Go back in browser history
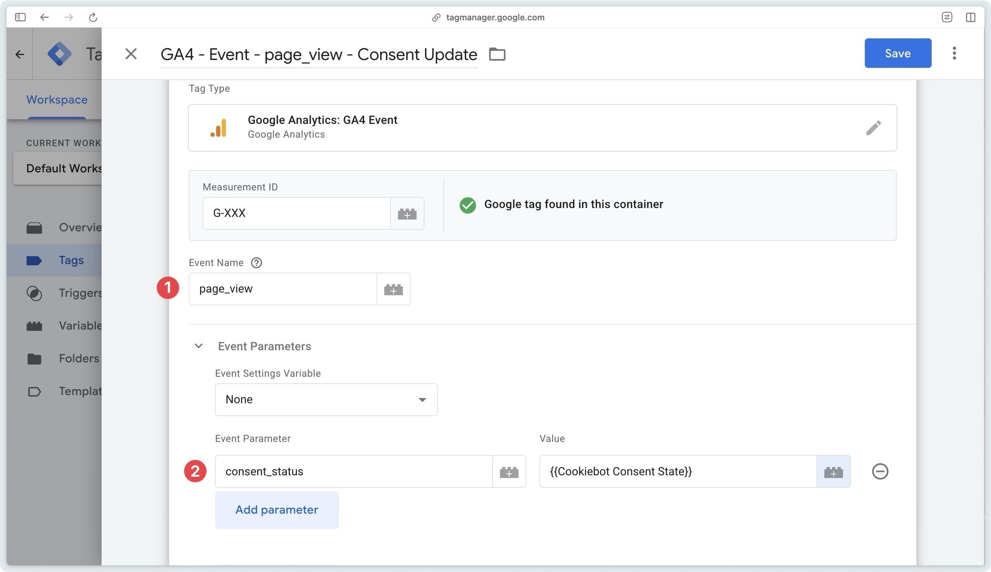991x572 pixels. (x=45, y=17)
